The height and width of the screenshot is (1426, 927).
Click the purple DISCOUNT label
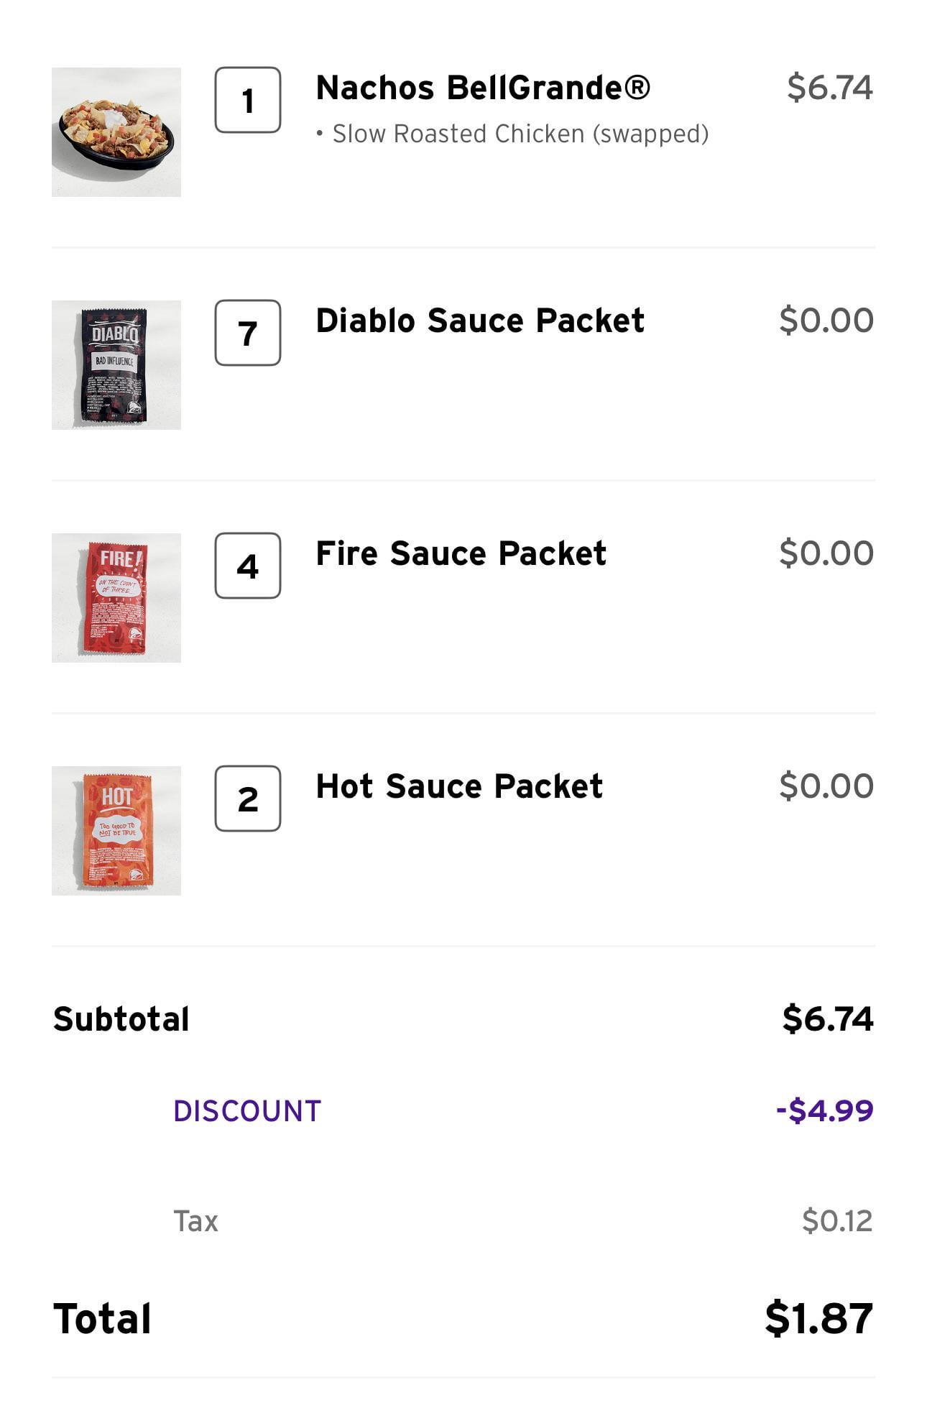[x=247, y=1111]
